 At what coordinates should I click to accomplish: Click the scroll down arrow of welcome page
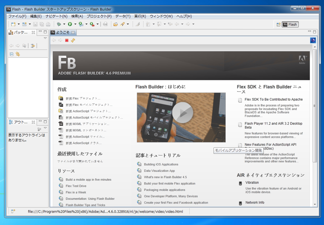(315, 205)
